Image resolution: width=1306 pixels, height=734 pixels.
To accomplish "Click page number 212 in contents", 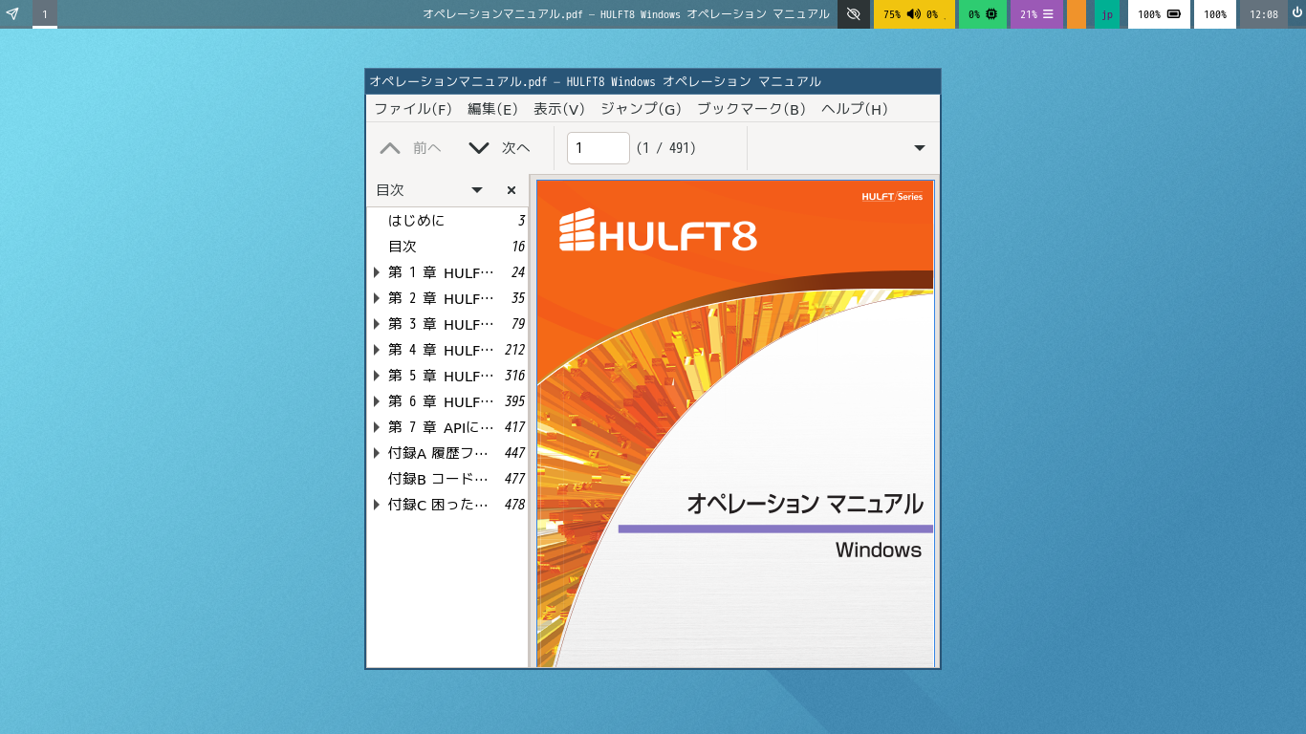I will [514, 350].
